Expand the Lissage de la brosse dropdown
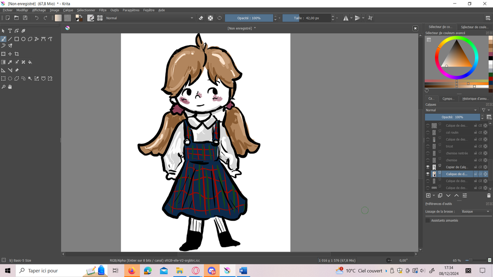 pyautogui.click(x=475, y=212)
